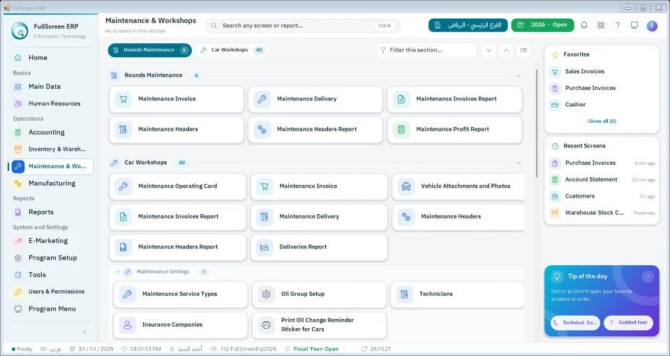Click the help question mark icon

click(x=618, y=25)
